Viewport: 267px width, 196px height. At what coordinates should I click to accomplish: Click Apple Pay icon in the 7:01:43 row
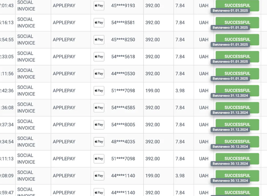[99, 6]
